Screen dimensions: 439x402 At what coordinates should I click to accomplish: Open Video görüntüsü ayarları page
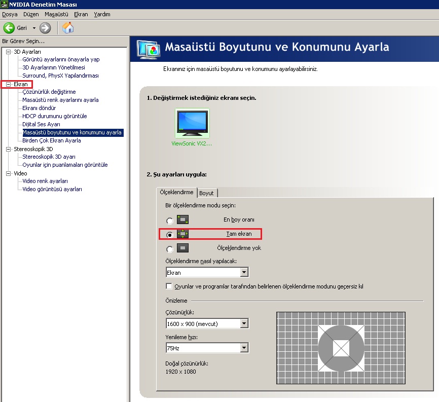[52, 189]
